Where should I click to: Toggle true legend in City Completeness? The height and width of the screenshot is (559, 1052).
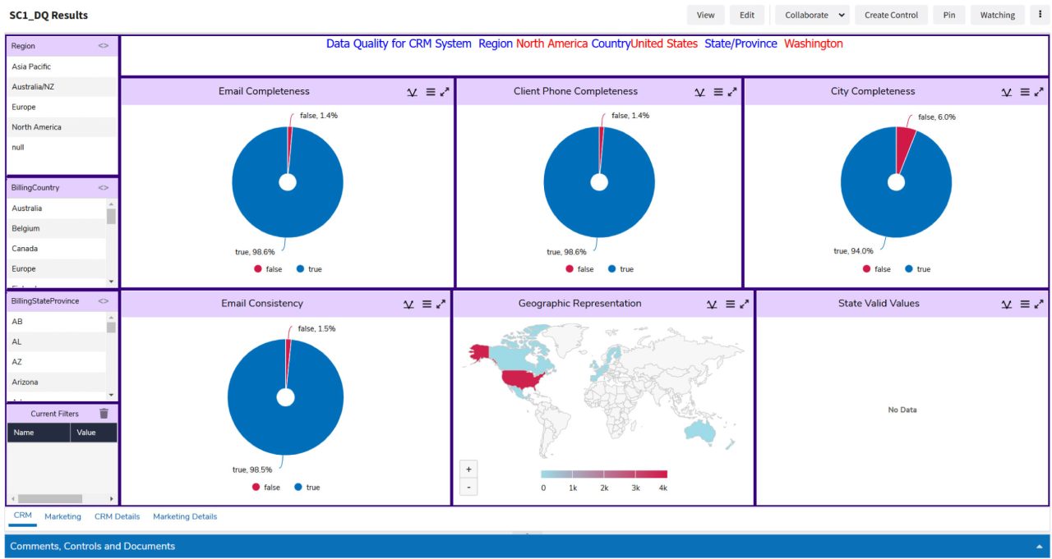tap(917, 269)
